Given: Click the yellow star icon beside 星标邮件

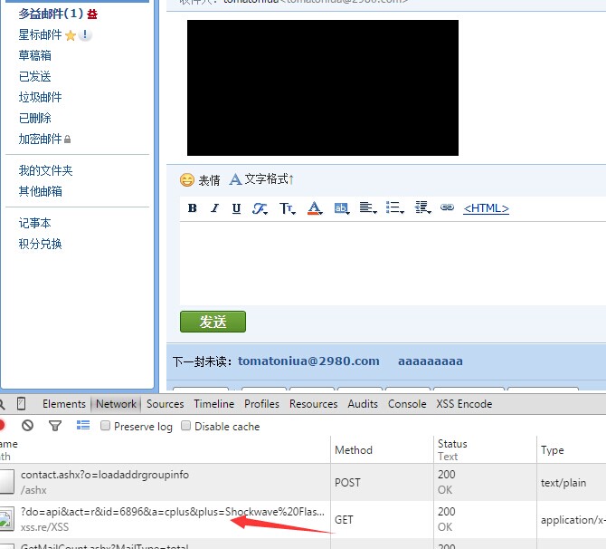Looking at the screenshot, I should [x=71, y=35].
